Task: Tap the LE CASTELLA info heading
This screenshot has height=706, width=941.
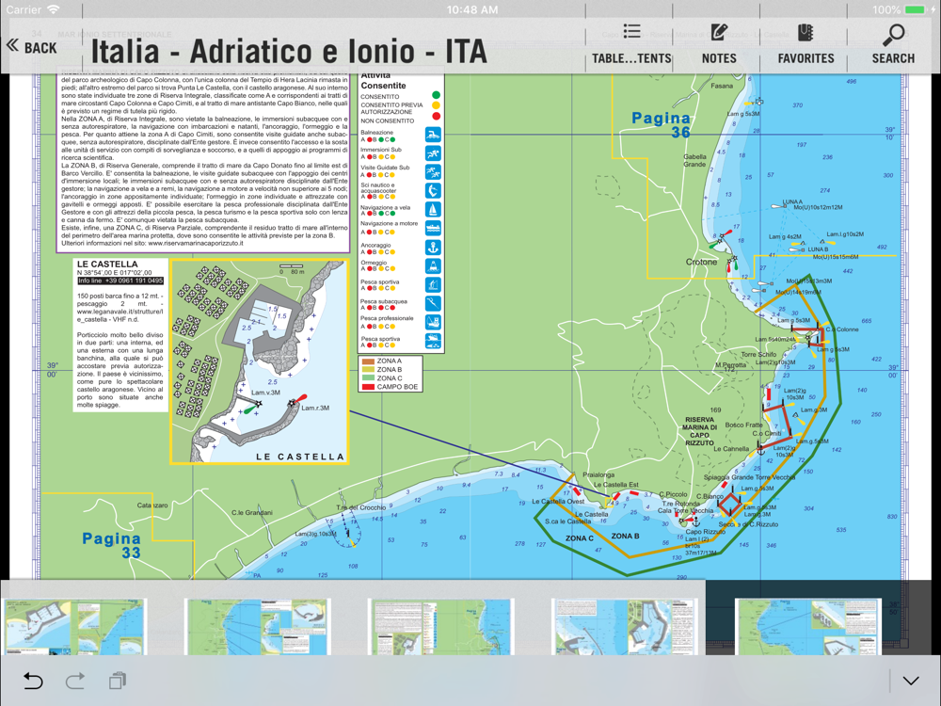Action: [107, 265]
